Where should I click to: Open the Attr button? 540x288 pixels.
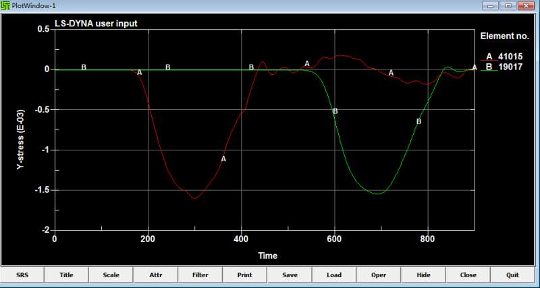point(156,275)
